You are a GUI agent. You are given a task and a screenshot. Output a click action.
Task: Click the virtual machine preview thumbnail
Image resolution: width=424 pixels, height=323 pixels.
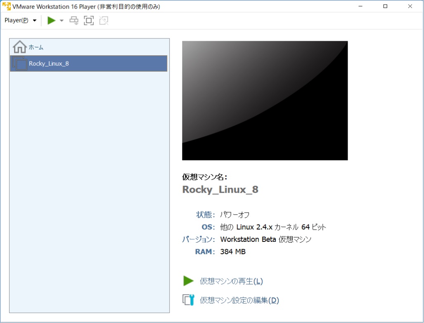265,101
